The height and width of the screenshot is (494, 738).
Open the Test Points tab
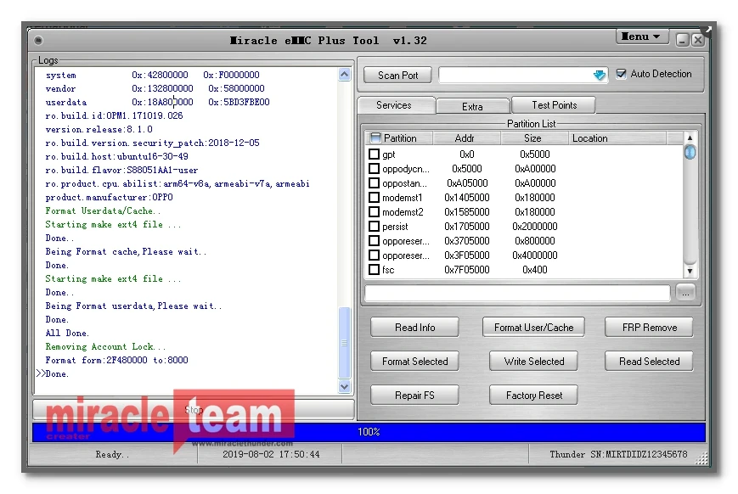553,105
